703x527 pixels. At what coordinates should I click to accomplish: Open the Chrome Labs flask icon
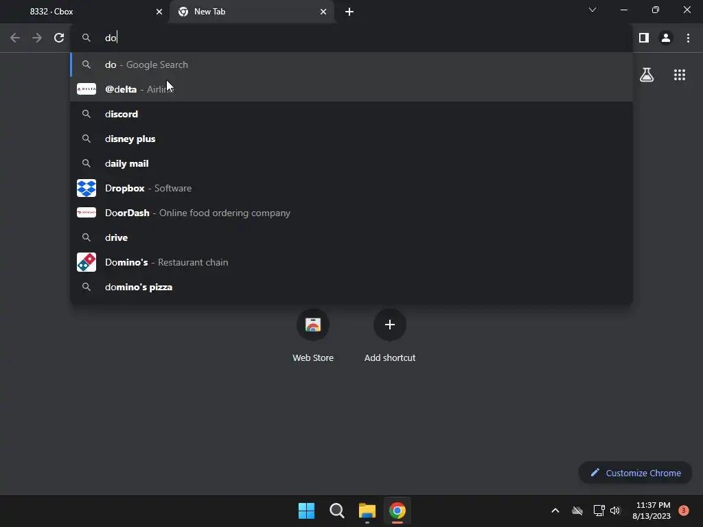point(647,75)
